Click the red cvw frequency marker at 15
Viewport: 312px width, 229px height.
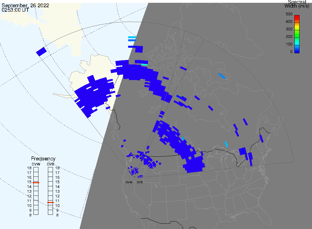(x=36, y=183)
